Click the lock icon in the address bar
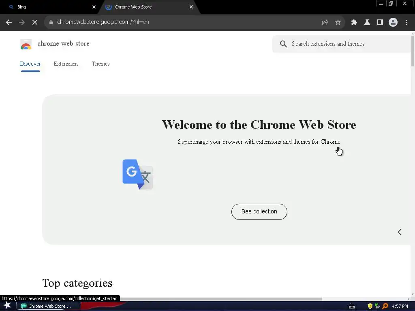 coord(51,22)
